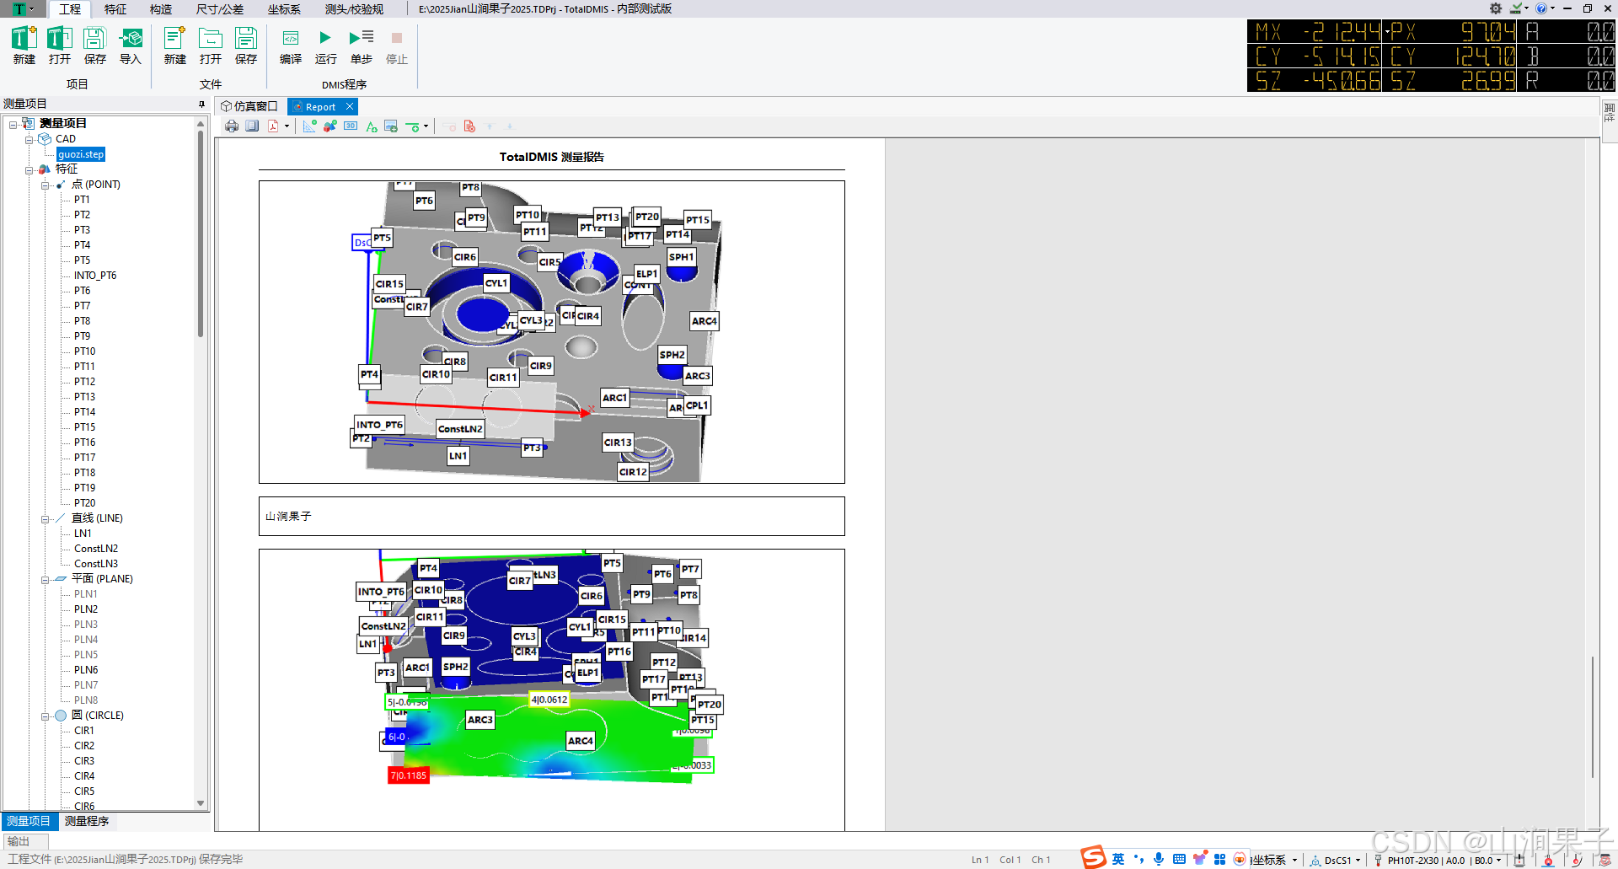
Task: Collapse the CAD tree node
Action: (29, 139)
